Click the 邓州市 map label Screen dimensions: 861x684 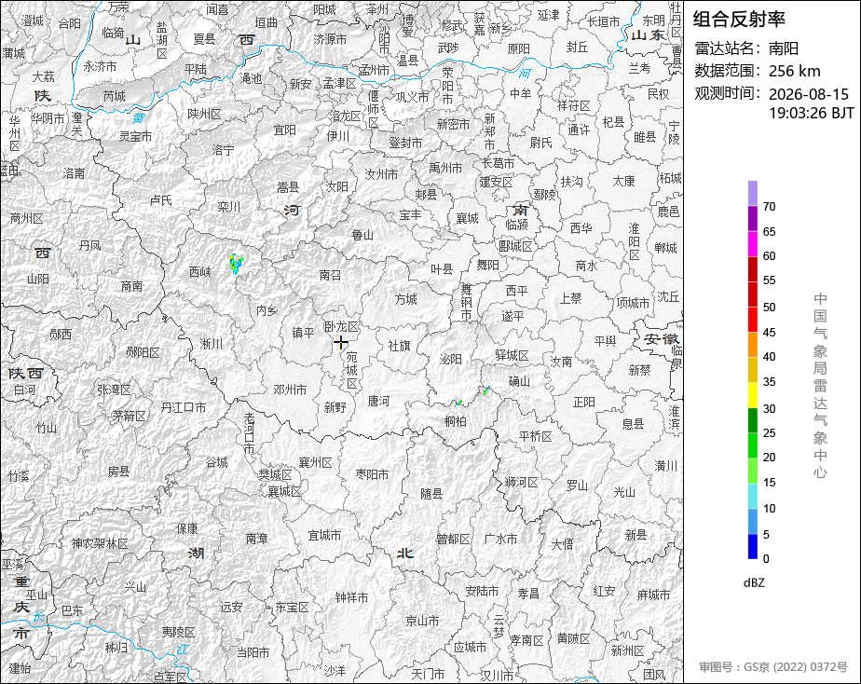[290, 390]
